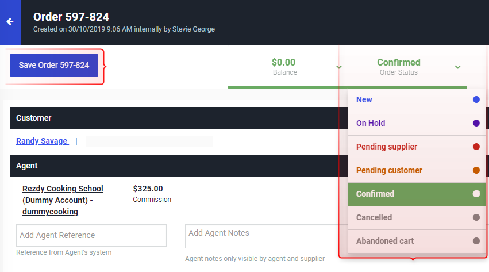Click the red dot beside Pending supplier
The width and height of the screenshot is (489, 272).
(x=476, y=147)
